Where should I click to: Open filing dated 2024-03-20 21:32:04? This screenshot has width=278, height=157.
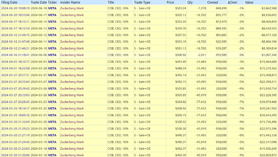[15, 122]
